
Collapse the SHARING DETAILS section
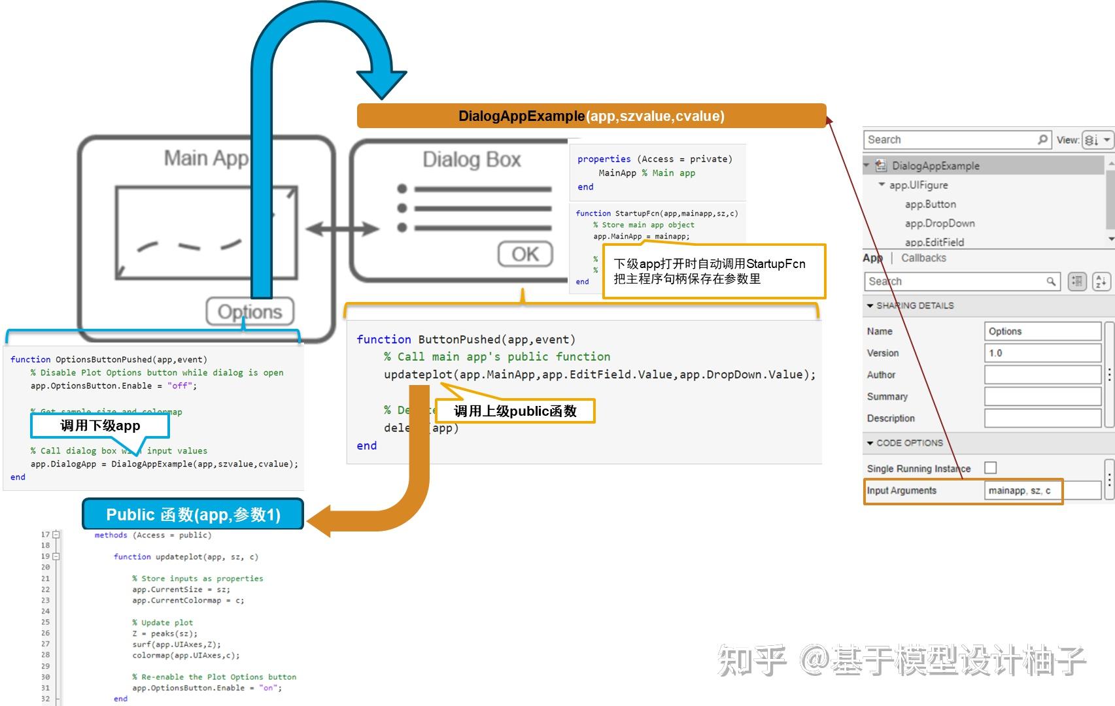point(870,305)
